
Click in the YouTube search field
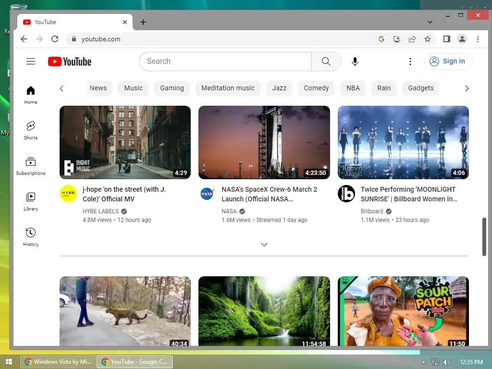(x=225, y=61)
